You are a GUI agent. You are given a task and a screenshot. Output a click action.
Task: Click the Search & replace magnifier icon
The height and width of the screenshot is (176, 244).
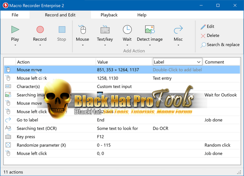pyautogui.click(x=203, y=45)
